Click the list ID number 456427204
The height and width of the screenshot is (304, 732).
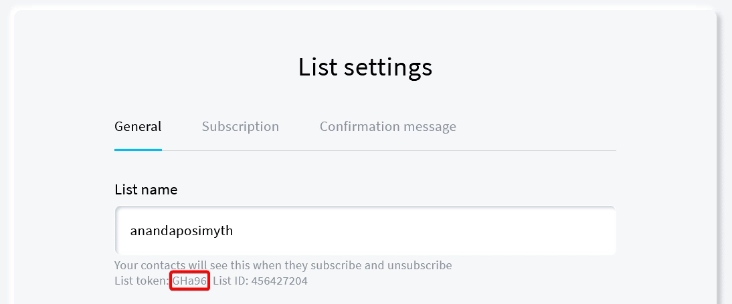point(279,281)
